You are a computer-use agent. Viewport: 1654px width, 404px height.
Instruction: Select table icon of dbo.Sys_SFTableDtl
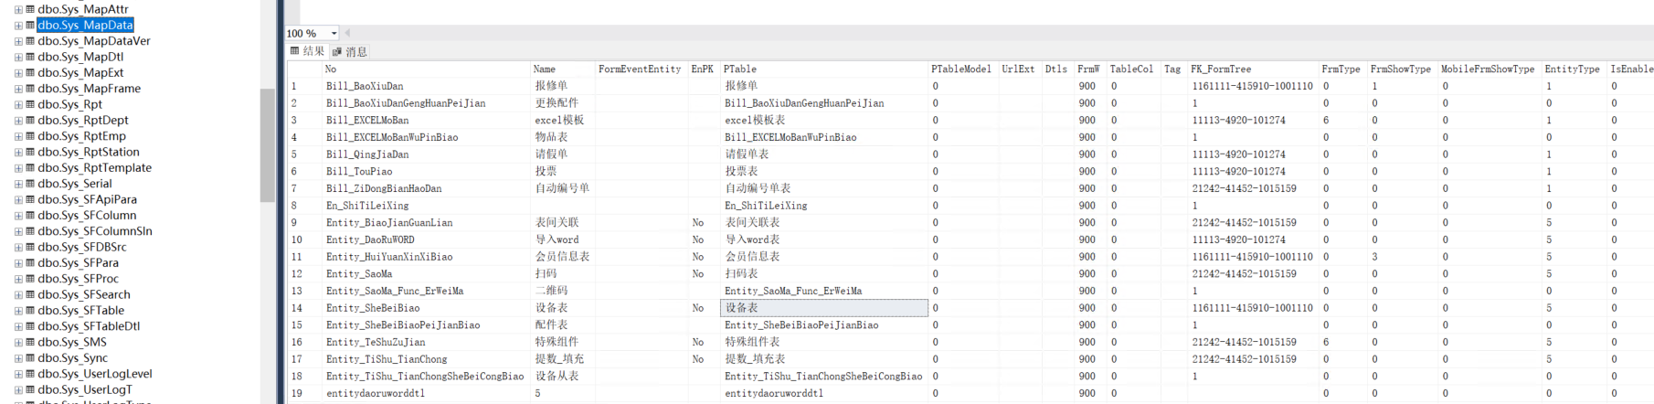click(30, 326)
